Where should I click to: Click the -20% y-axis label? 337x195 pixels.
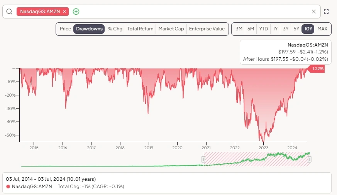click(x=10, y=95)
